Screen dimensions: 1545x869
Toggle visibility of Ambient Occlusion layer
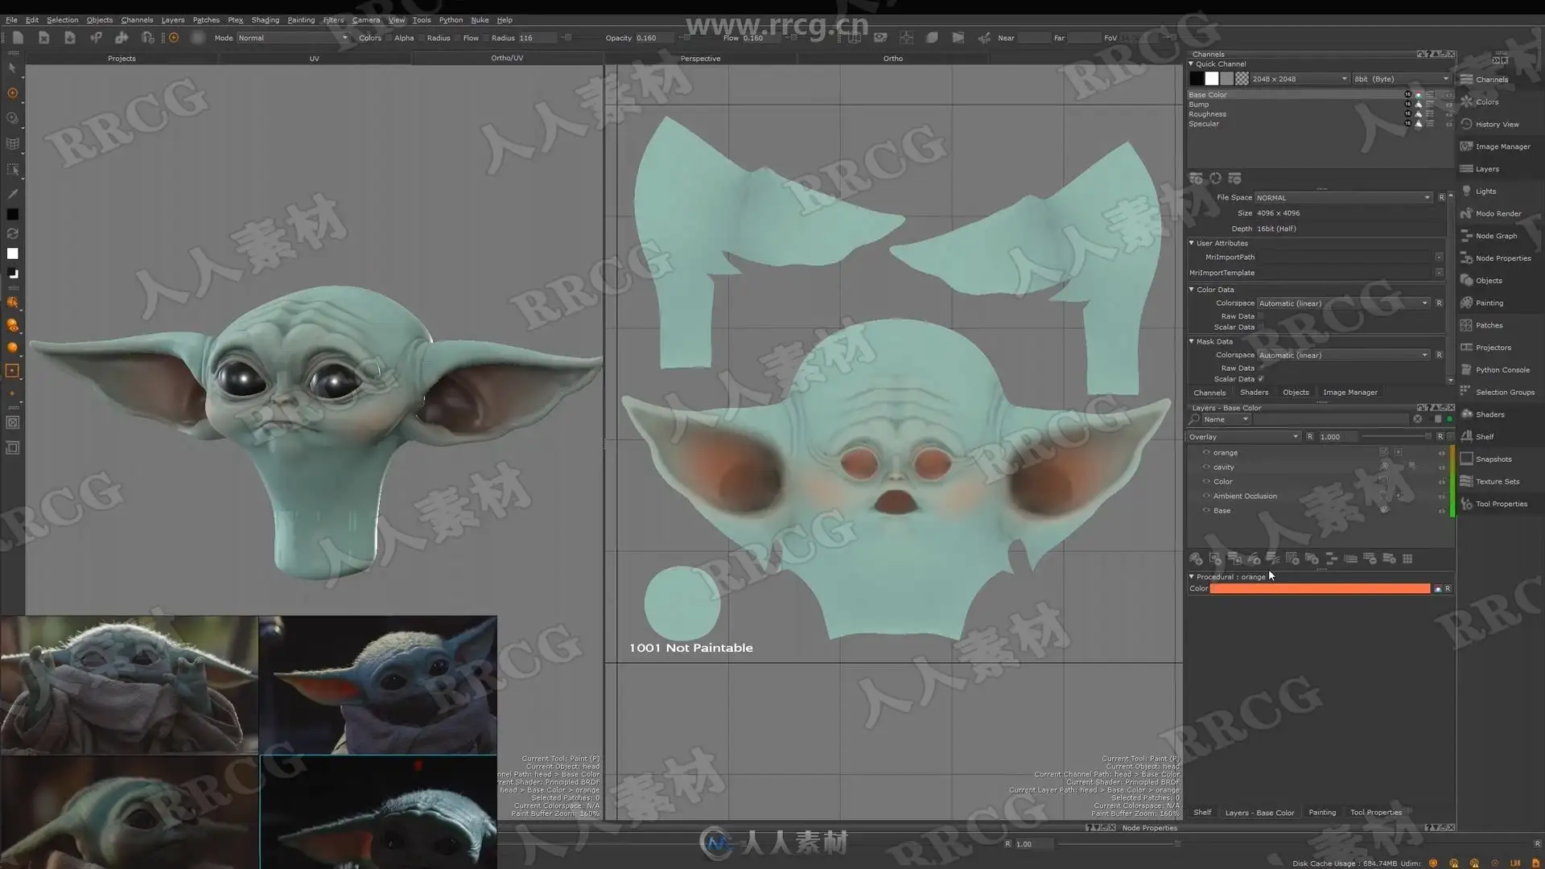click(1206, 496)
